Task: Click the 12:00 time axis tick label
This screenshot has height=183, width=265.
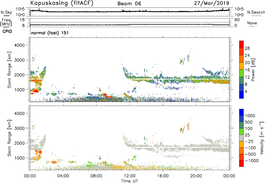Action: coord(130,176)
